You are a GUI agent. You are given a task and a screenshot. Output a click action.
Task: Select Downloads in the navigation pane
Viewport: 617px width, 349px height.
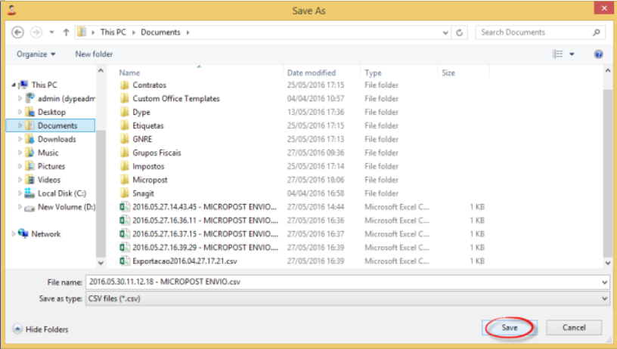coord(57,139)
